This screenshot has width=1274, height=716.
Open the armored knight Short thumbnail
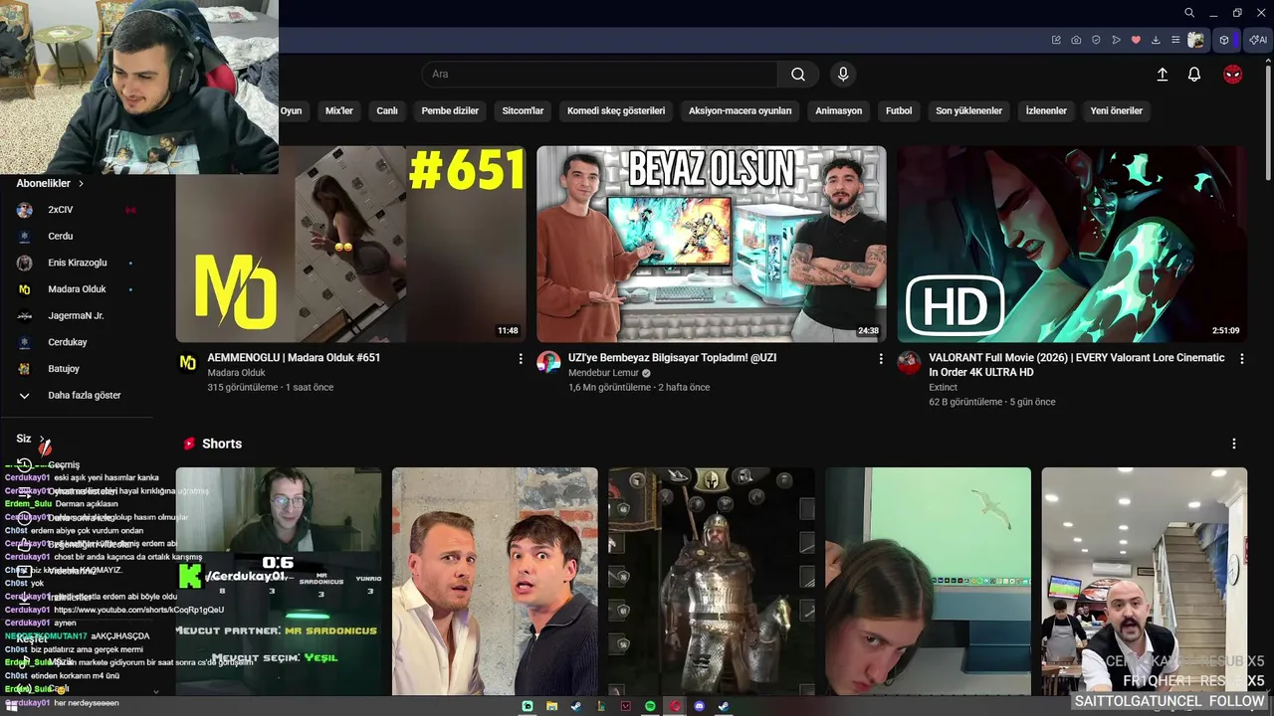(712, 582)
